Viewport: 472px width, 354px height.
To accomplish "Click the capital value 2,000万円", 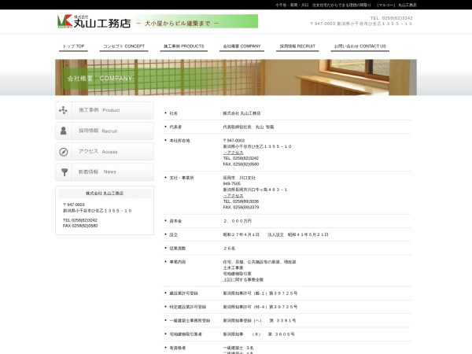I will 238,221.
